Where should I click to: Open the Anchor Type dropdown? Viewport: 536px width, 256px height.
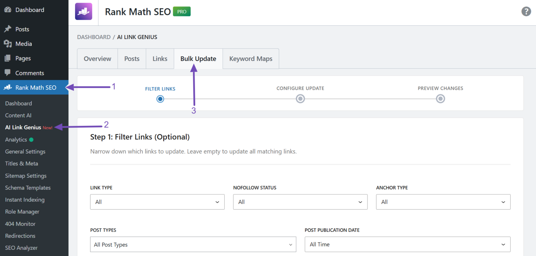coord(443,202)
